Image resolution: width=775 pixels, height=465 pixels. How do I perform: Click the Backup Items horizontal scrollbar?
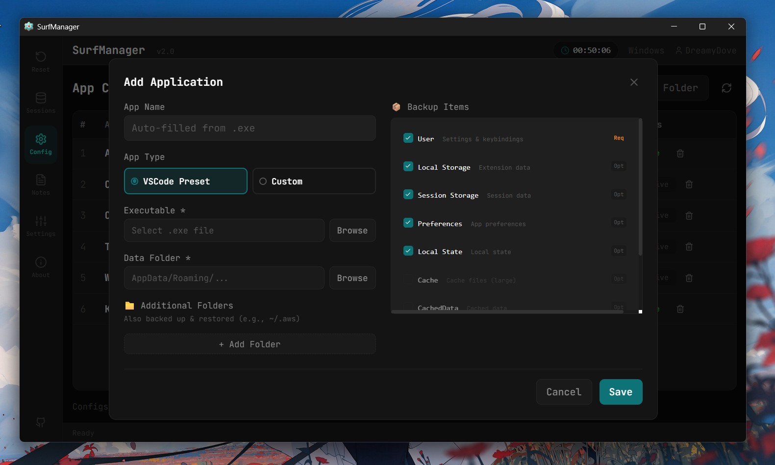click(507, 311)
